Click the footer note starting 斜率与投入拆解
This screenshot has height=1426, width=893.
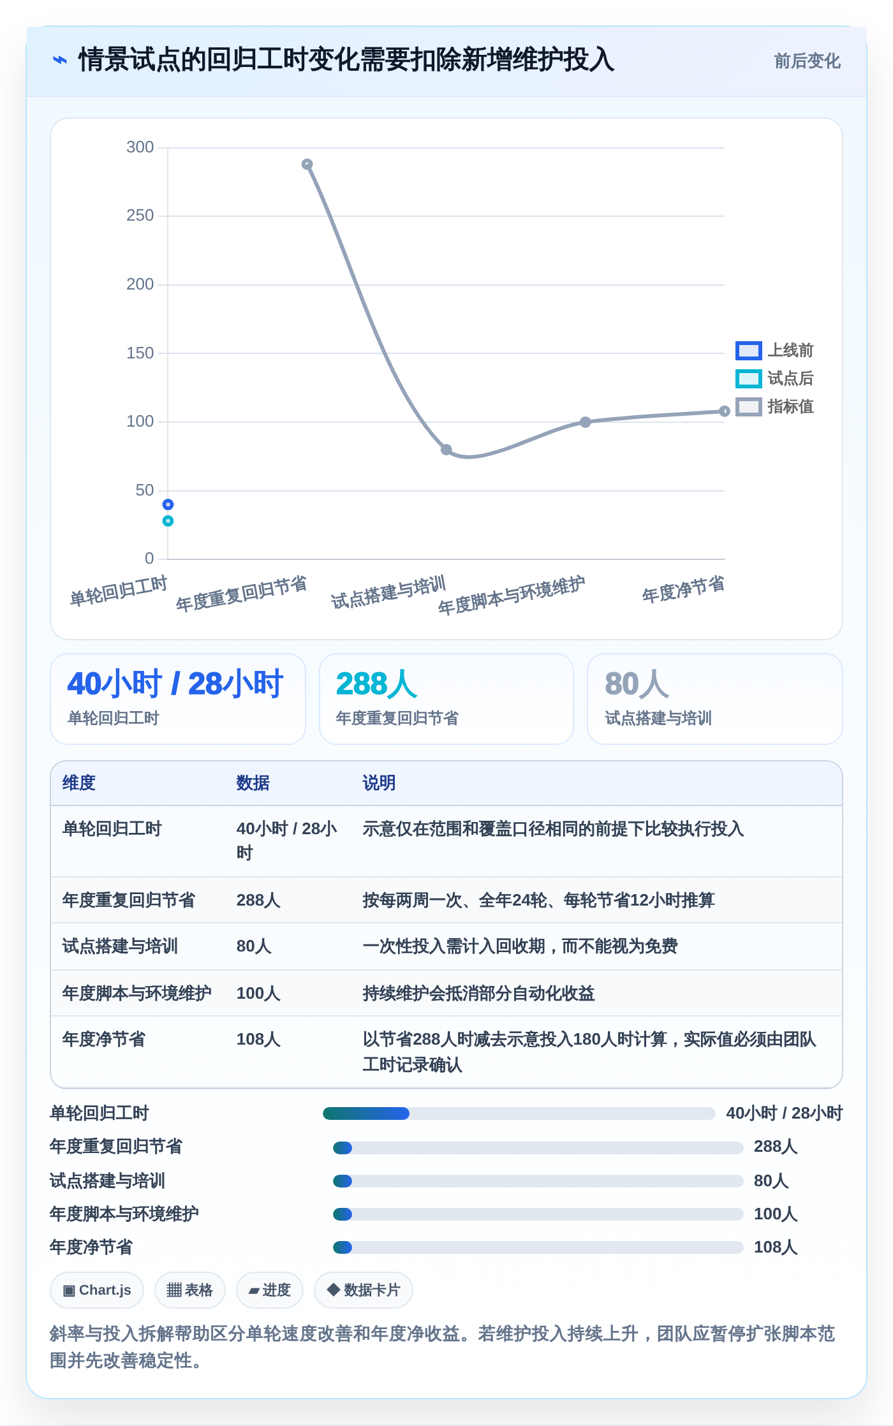[443, 1347]
